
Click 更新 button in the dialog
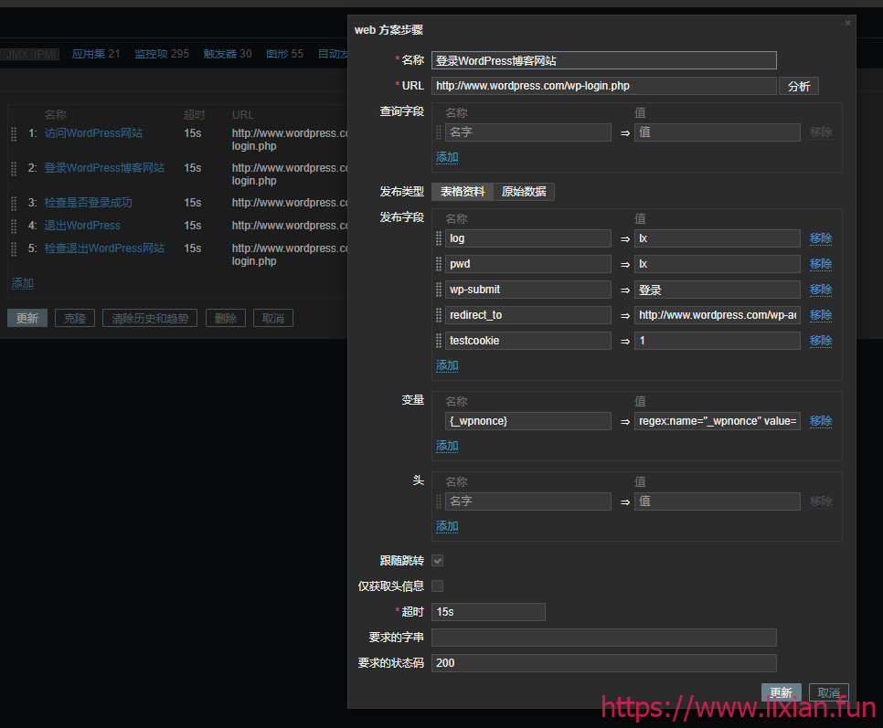point(781,692)
